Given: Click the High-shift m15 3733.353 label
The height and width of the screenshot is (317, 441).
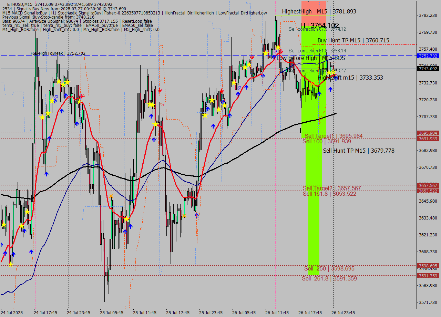Looking at the screenshot, I should click(x=350, y=78).
